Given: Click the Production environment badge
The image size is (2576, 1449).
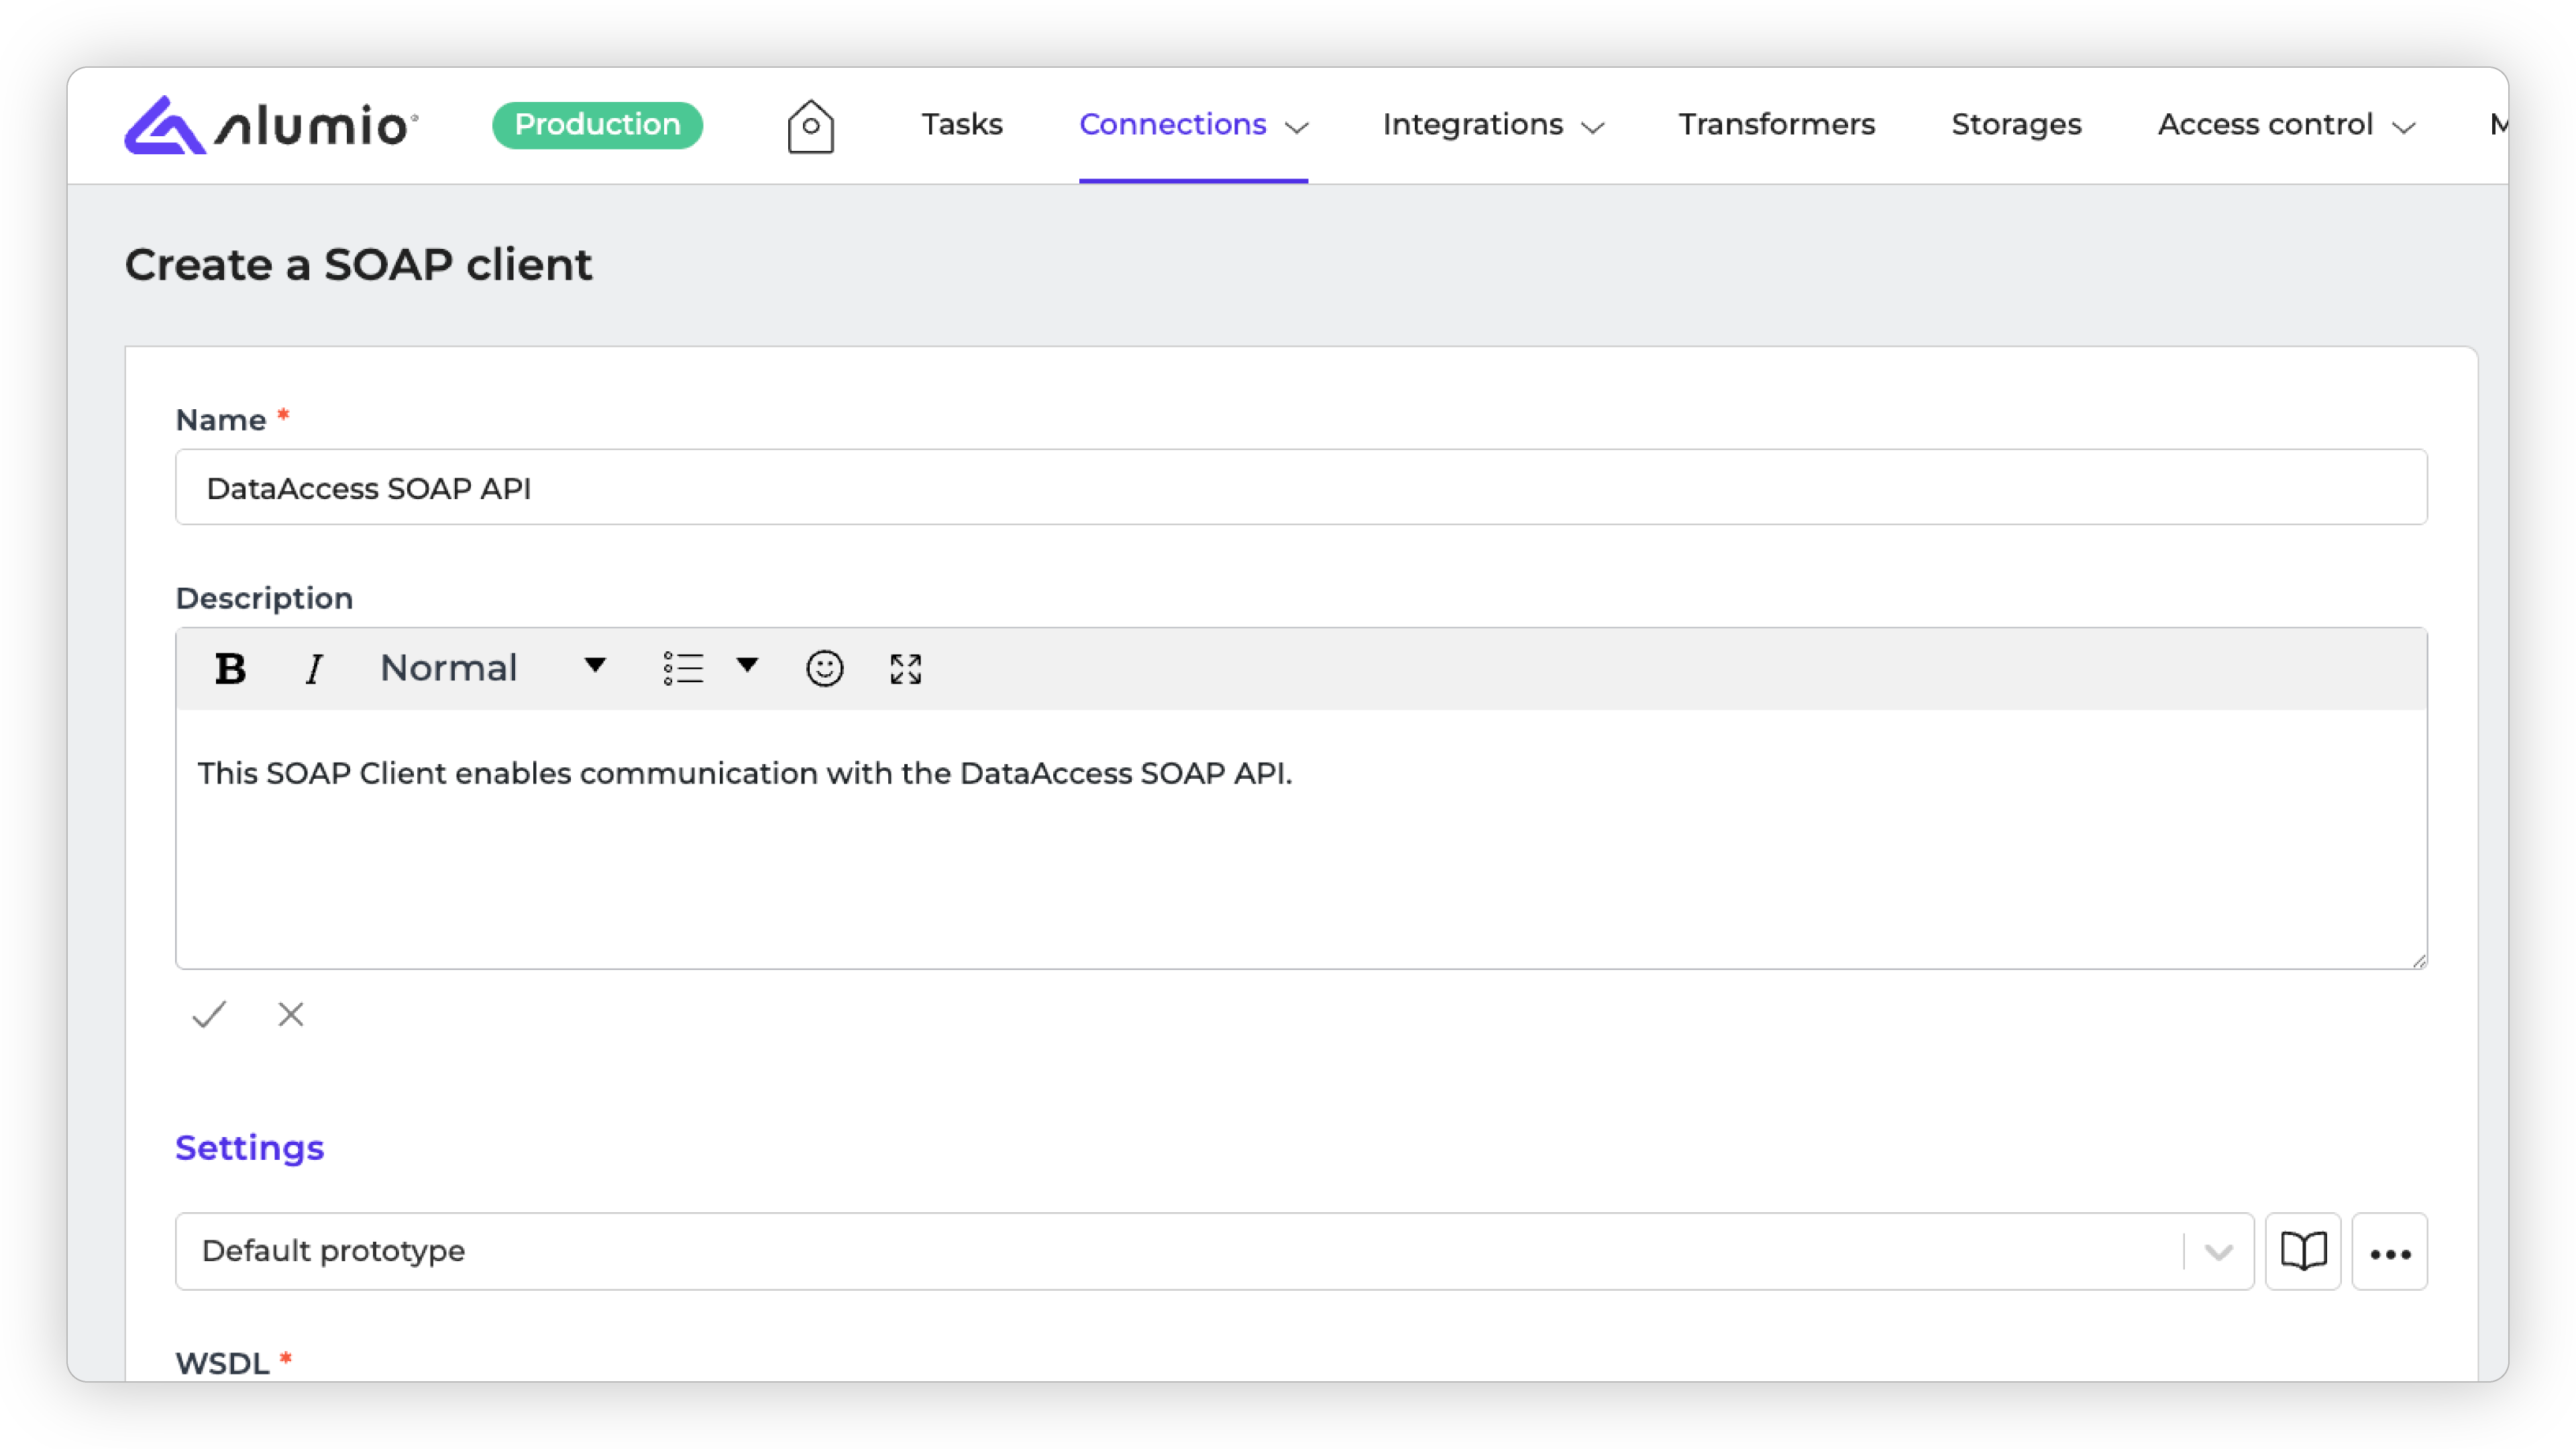Looking at the screenshot, I should coord(597,125).
